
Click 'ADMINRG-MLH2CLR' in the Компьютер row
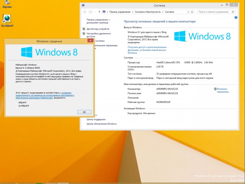pyautogui.click(x=167, y=89)
